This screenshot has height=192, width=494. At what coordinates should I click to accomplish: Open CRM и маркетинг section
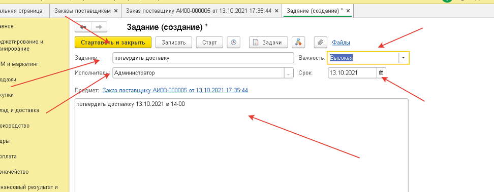(x=19, y=64)
